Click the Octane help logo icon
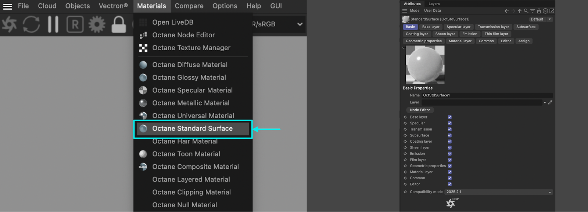 point(451,203)
